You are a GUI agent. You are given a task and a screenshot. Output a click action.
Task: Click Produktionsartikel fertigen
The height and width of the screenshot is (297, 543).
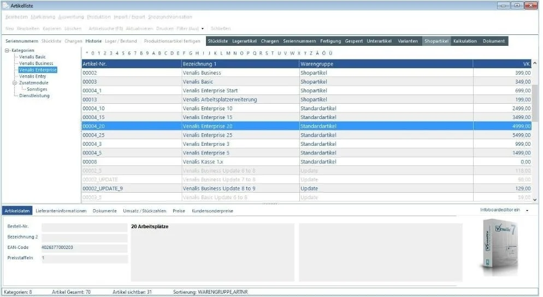coord(172,41)
